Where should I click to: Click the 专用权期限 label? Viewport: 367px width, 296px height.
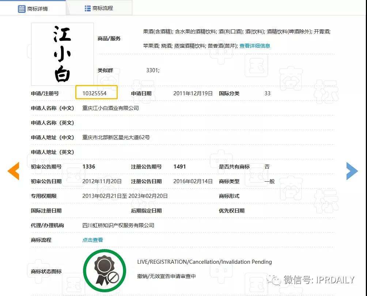coord(44,196)
